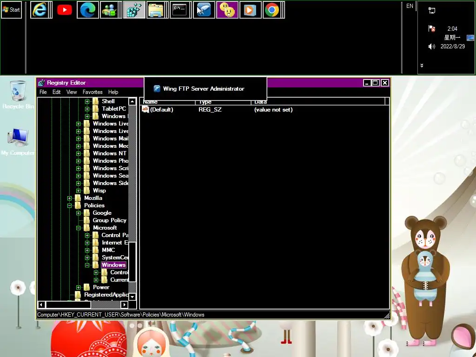The image size is (476, 357).
Task: Expand the MMC key
Action: (87, 251)
